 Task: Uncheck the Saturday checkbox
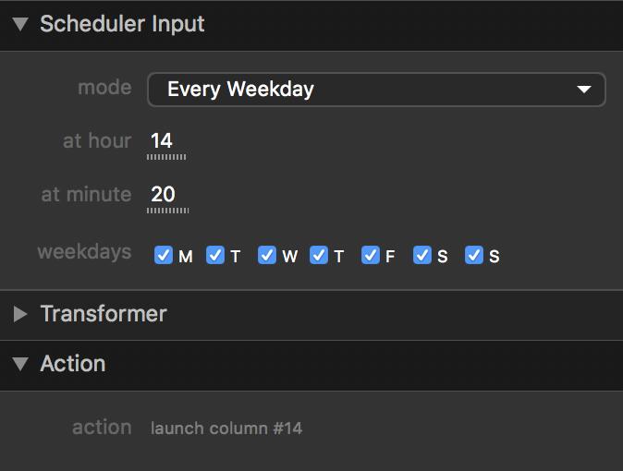pyautogui.click(x=422, y=256)
